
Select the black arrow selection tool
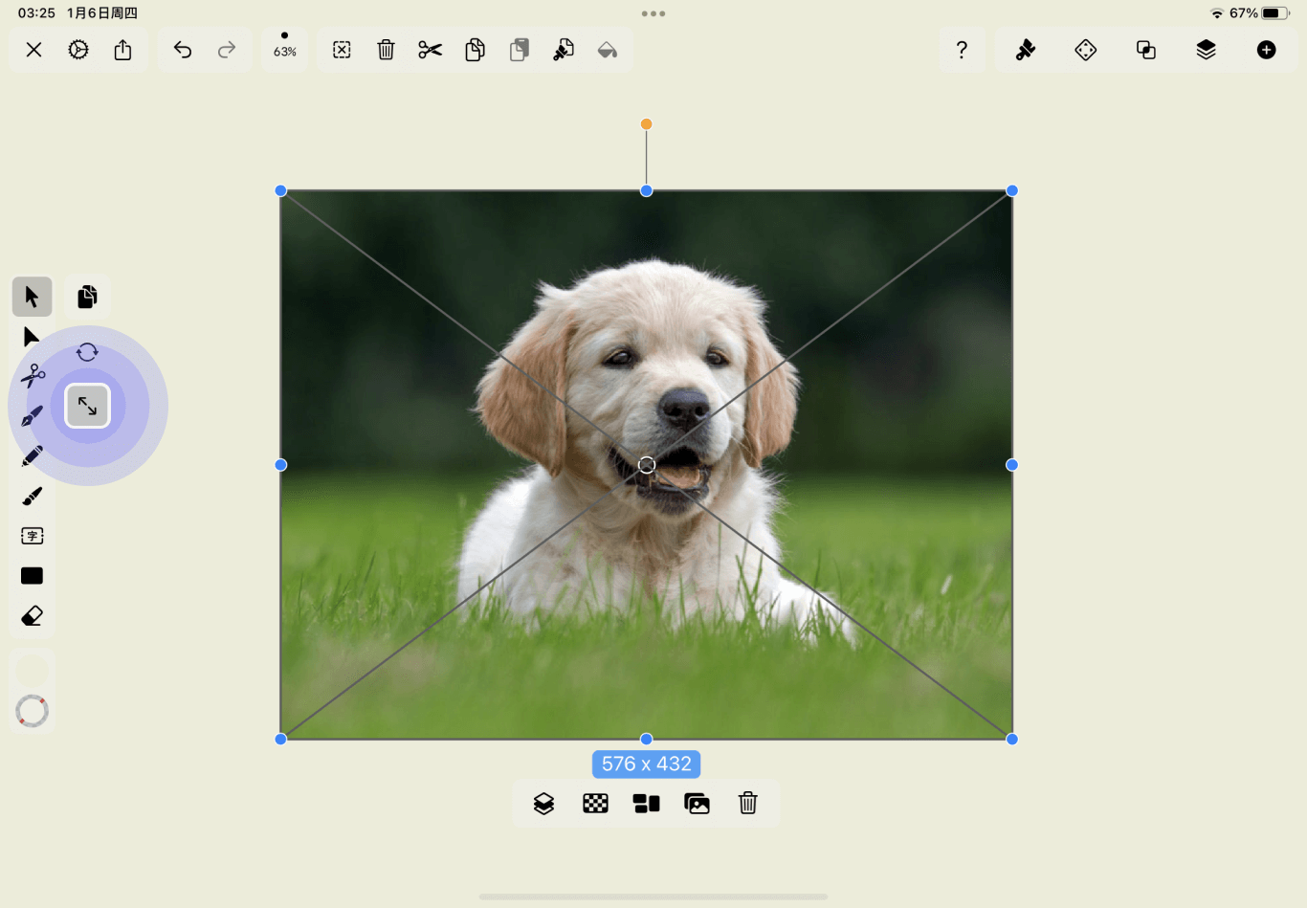[32, 297]
